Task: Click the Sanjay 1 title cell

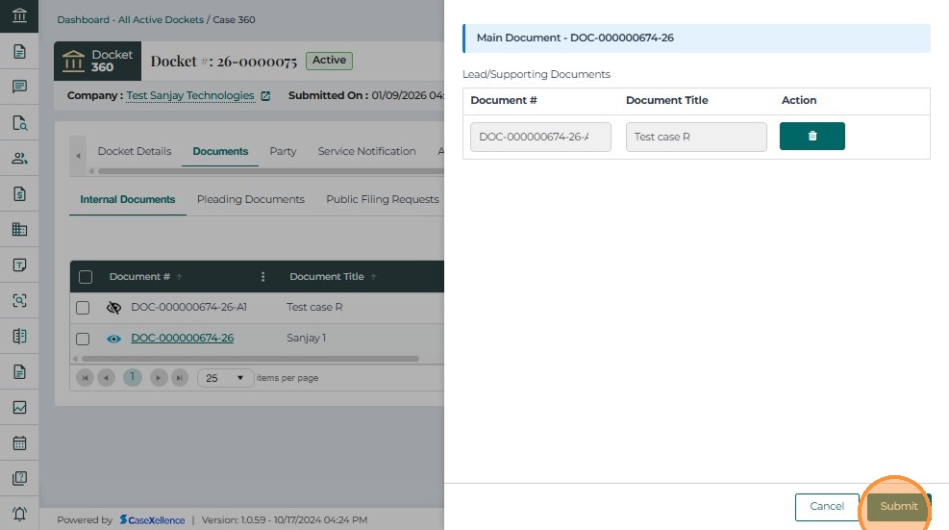Action: (x=307, y=338)
